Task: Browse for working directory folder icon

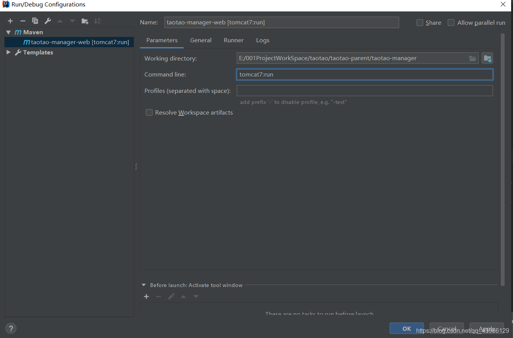Action: (x=473, y=58)
